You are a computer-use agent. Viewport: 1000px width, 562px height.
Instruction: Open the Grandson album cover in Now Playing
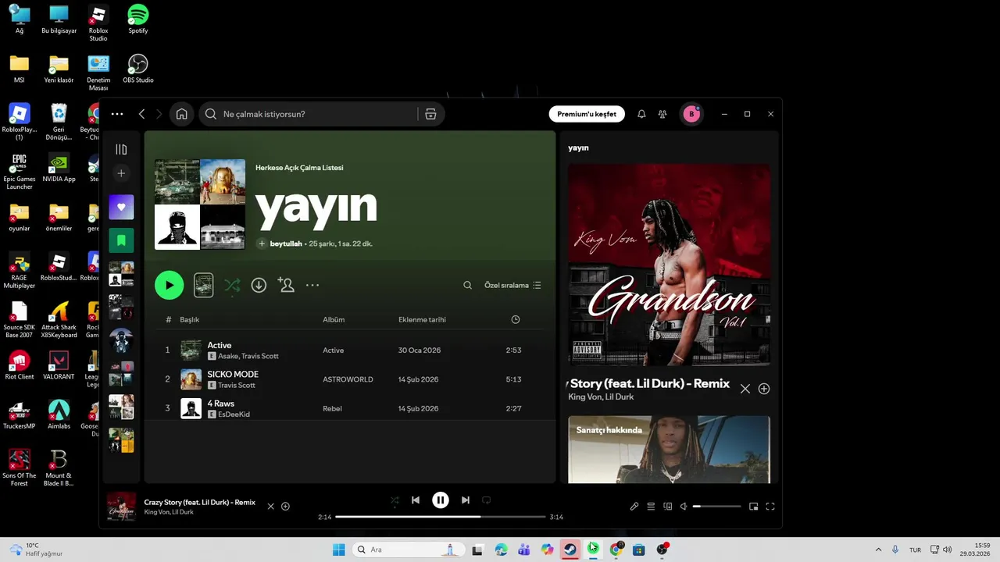[669, 265]
